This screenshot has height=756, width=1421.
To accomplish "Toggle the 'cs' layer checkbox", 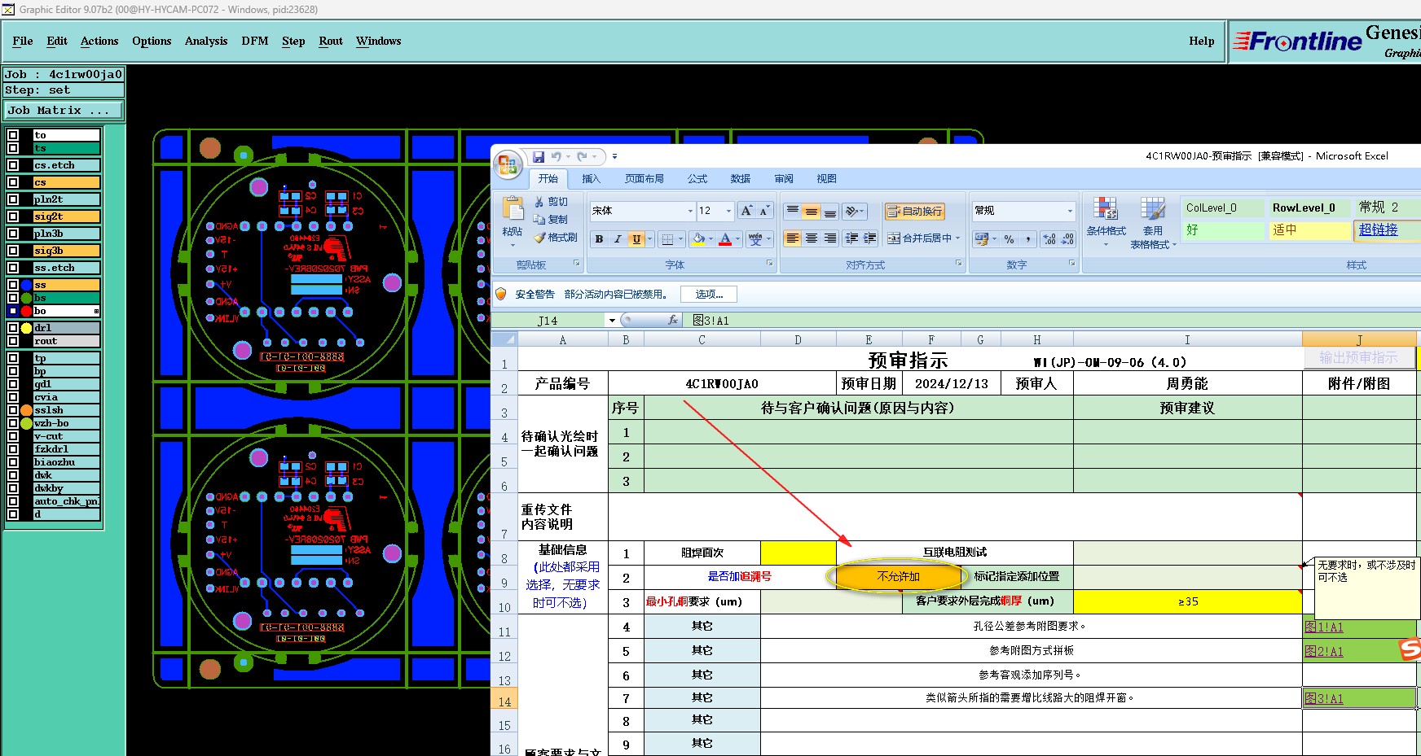I will [x=13, y=182].
